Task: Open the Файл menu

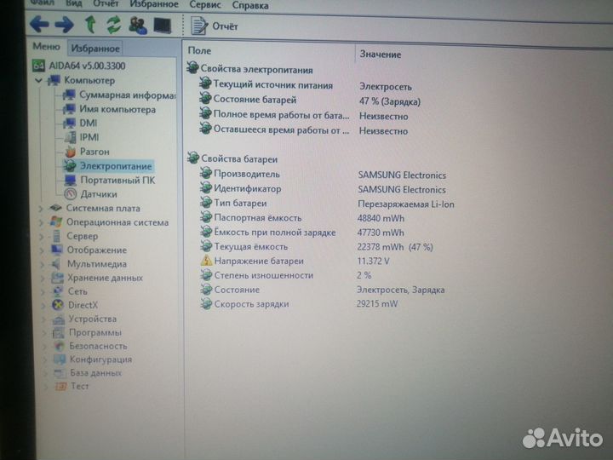Action: 42,3
